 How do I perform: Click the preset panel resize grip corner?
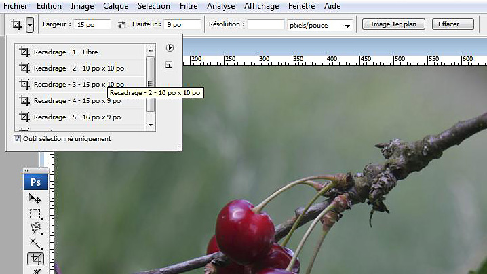pyautogui.click(x=179, y=147)
